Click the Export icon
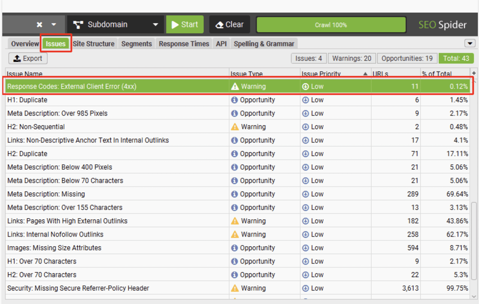This screenshot has width=479, height=304. pos(17,58)
